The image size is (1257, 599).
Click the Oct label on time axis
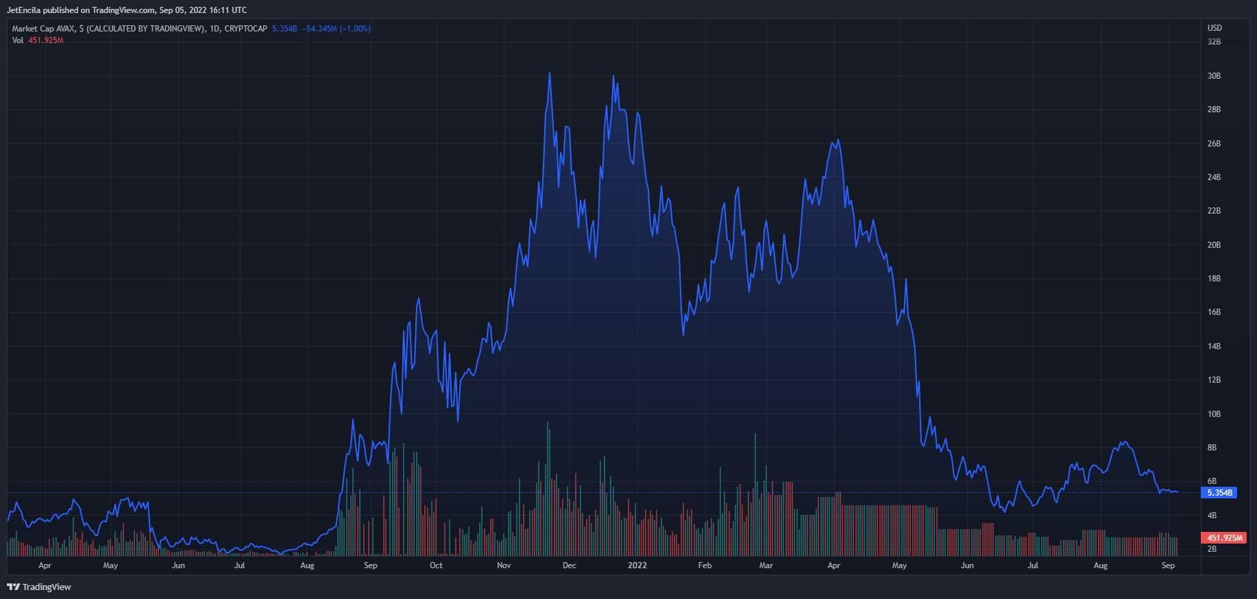(x=436, y=565)
